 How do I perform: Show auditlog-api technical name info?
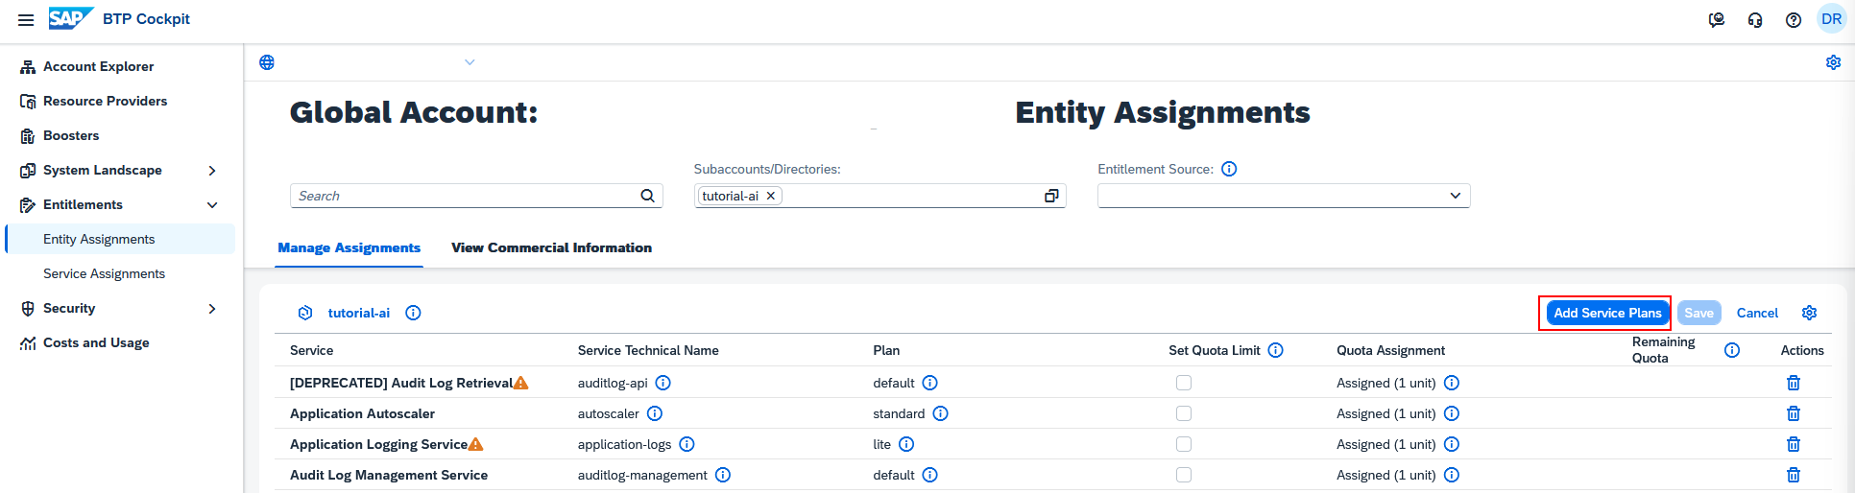click(662, 383)
